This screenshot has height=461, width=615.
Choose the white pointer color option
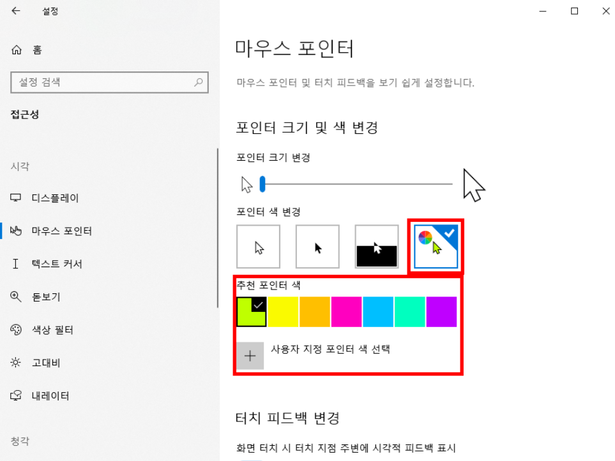click(x=258, y=246)
